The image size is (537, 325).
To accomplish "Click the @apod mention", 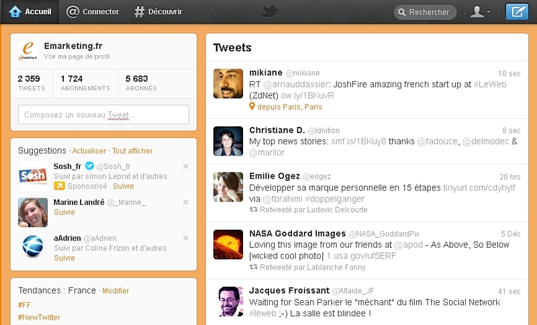I will (408, 245).
